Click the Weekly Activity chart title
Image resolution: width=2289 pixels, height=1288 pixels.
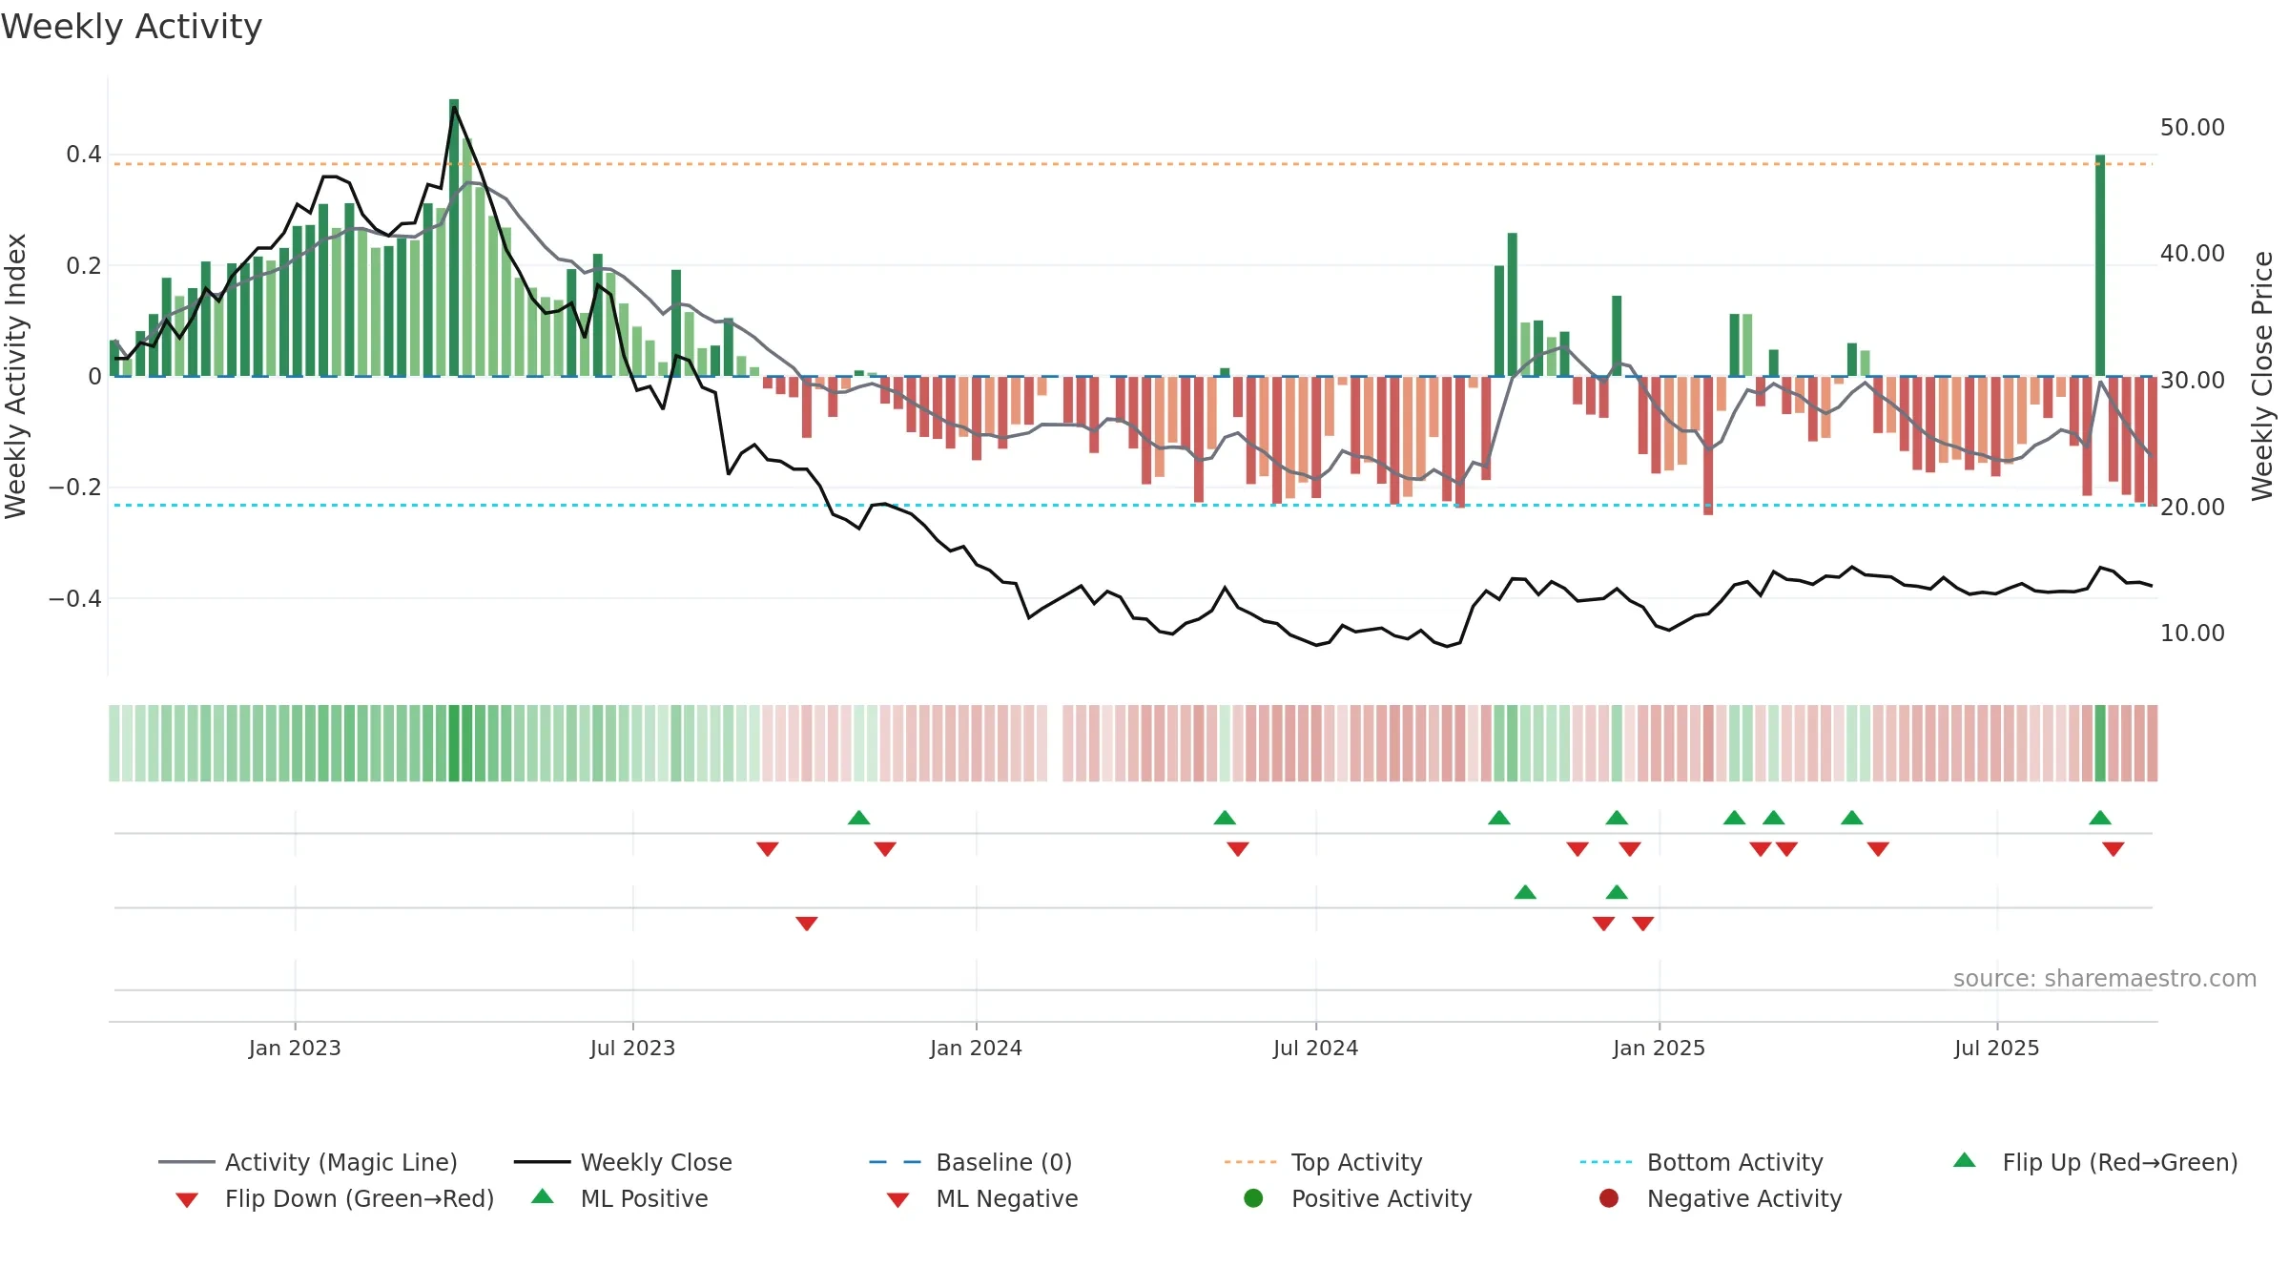[132, 27]
